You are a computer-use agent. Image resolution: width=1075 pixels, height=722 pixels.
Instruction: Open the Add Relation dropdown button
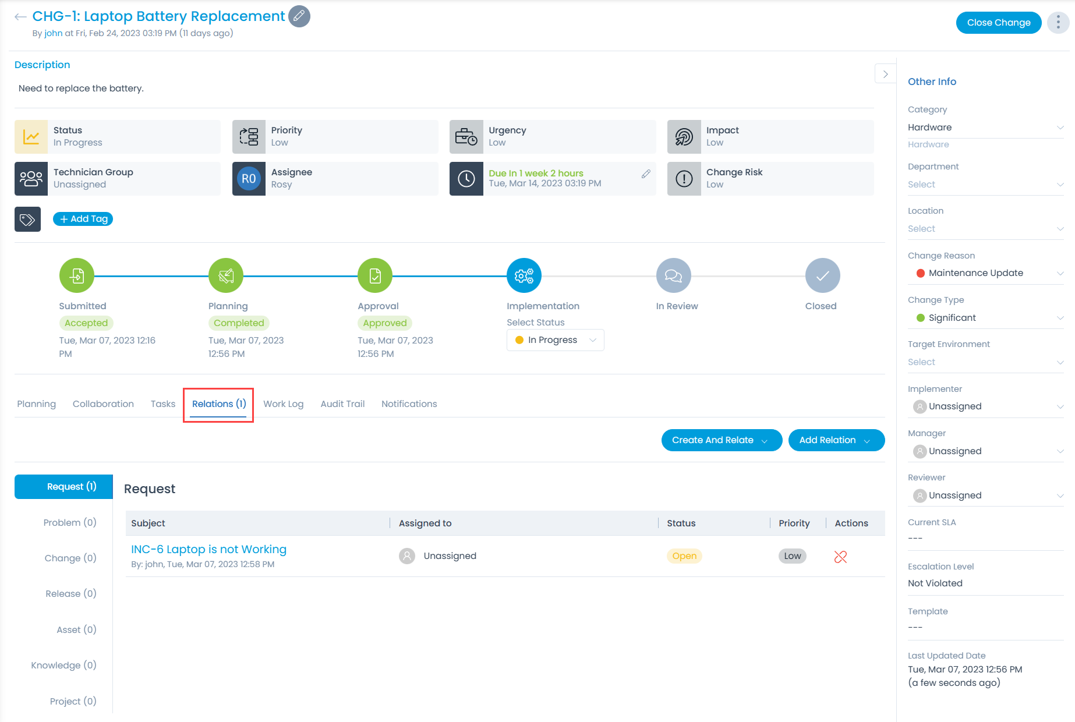click(836, 440)
